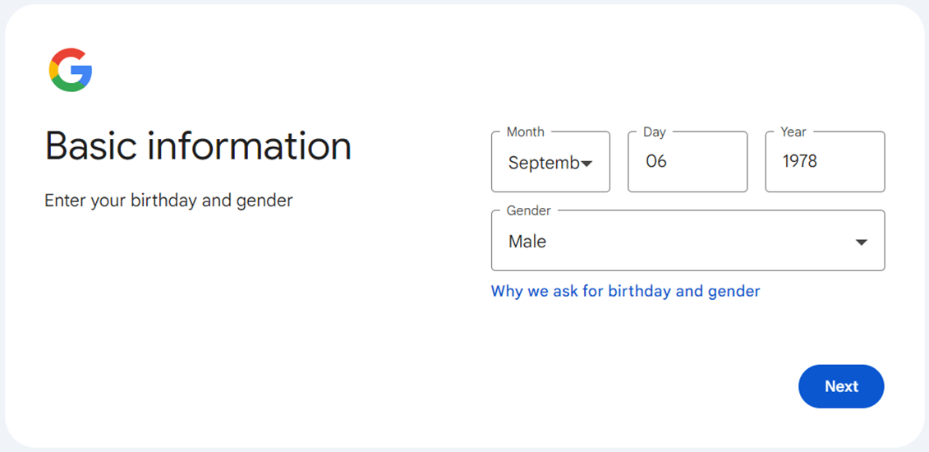This screenshot has width=929, height=452.
Task: Click 'Enter your birthday and gender' text
Action: (168, 201)
